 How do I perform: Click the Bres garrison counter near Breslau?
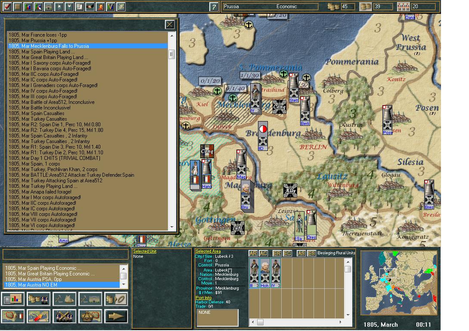coord(429,194)
